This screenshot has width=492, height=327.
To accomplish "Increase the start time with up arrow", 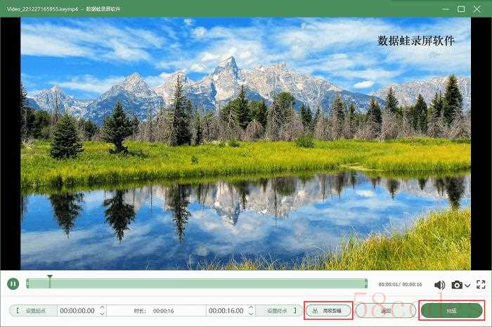I will [x=103, y=307].
